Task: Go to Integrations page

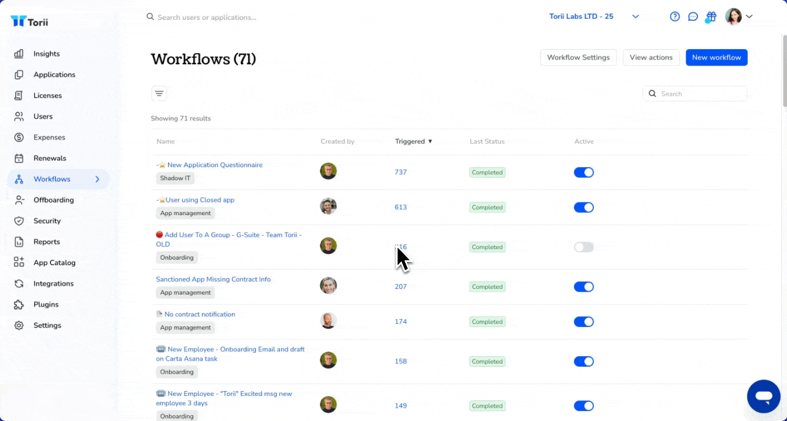Action: 54,284
